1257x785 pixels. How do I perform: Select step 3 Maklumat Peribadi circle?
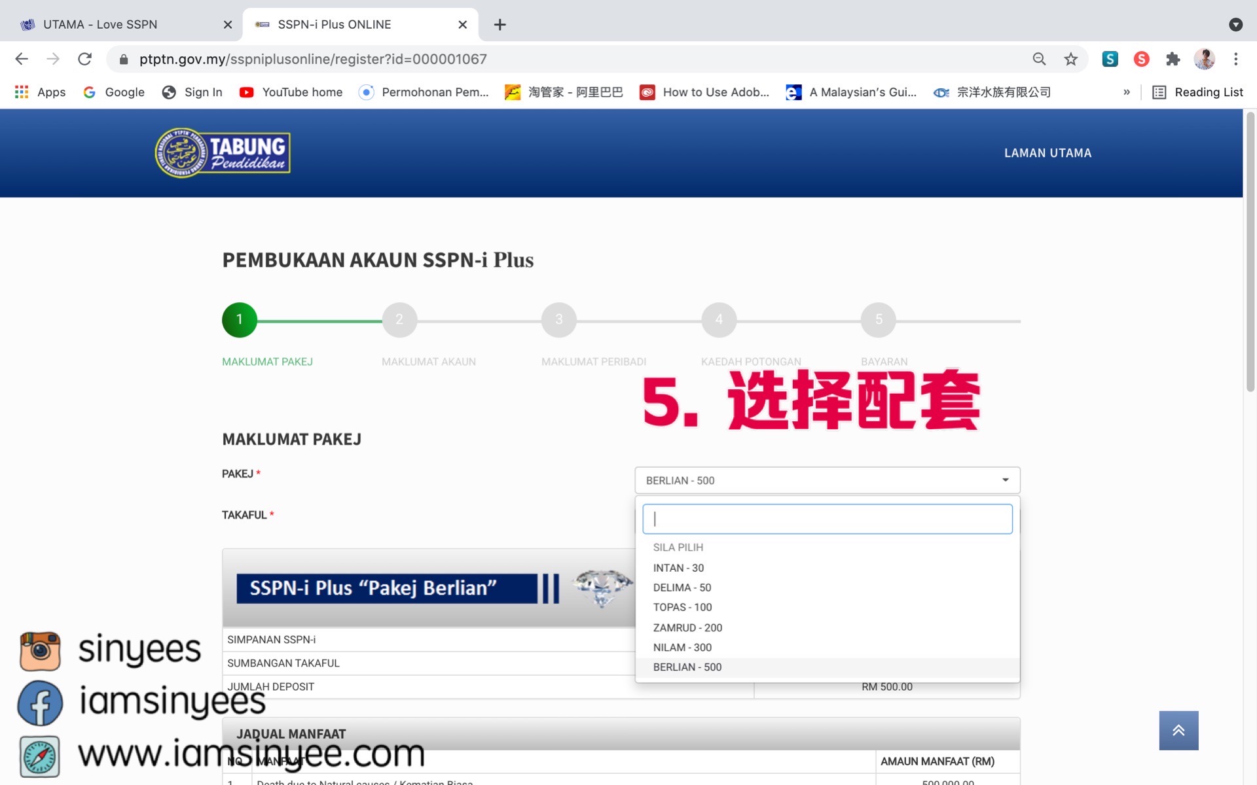(x=559, y=320)
